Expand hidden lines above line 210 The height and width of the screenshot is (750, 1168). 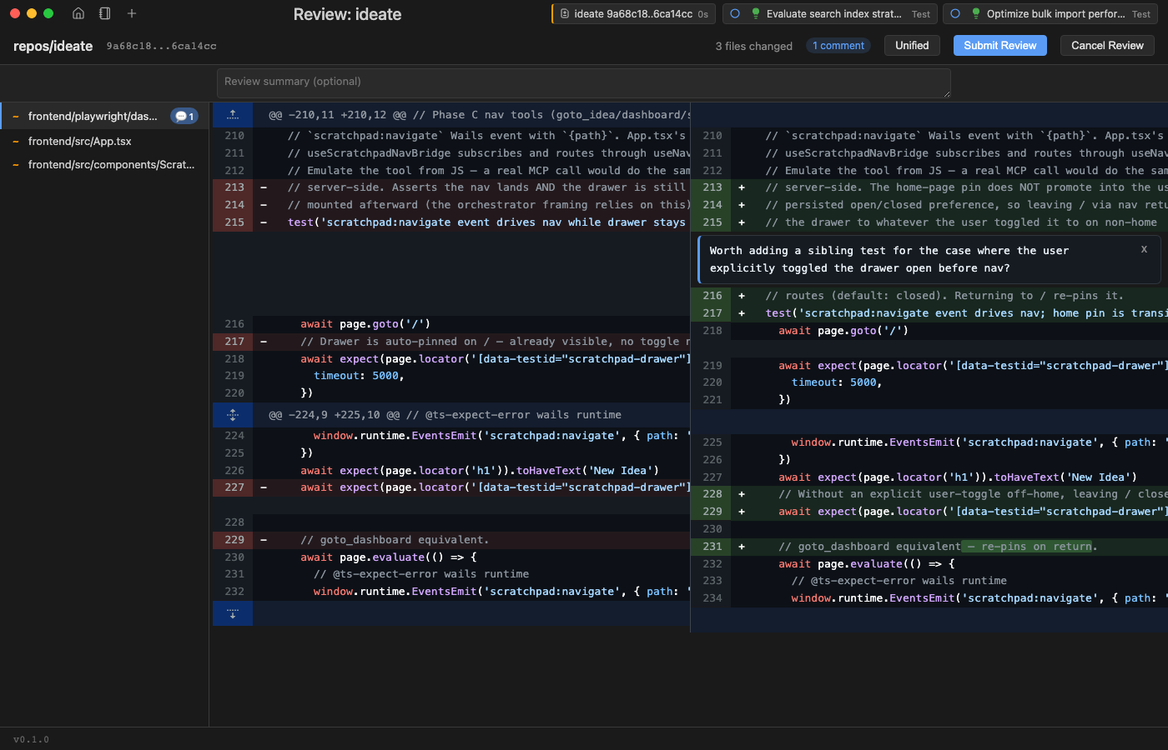[x=233, y=114]
